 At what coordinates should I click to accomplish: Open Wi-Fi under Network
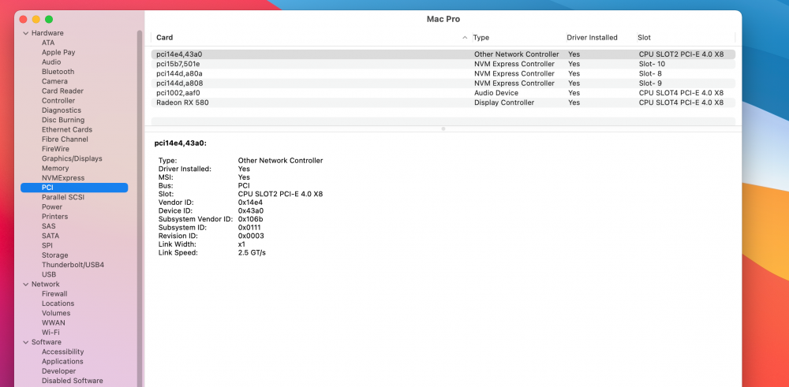50,333
